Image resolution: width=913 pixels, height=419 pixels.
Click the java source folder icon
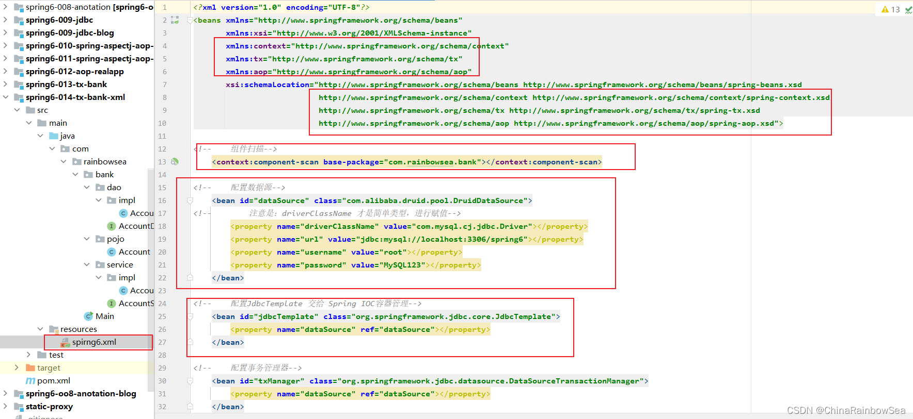pos(53,136)
